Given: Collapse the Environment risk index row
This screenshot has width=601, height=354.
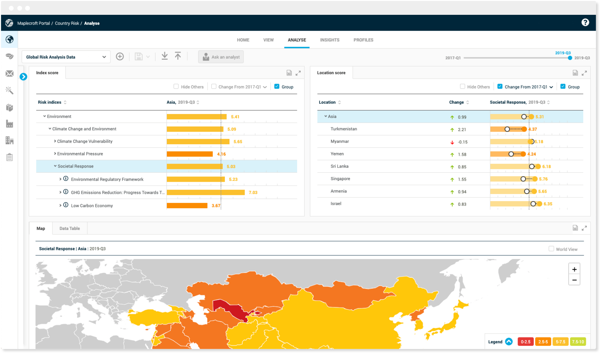Looking at the screenshot, I should pyautogui.click(x=45, y=116).
